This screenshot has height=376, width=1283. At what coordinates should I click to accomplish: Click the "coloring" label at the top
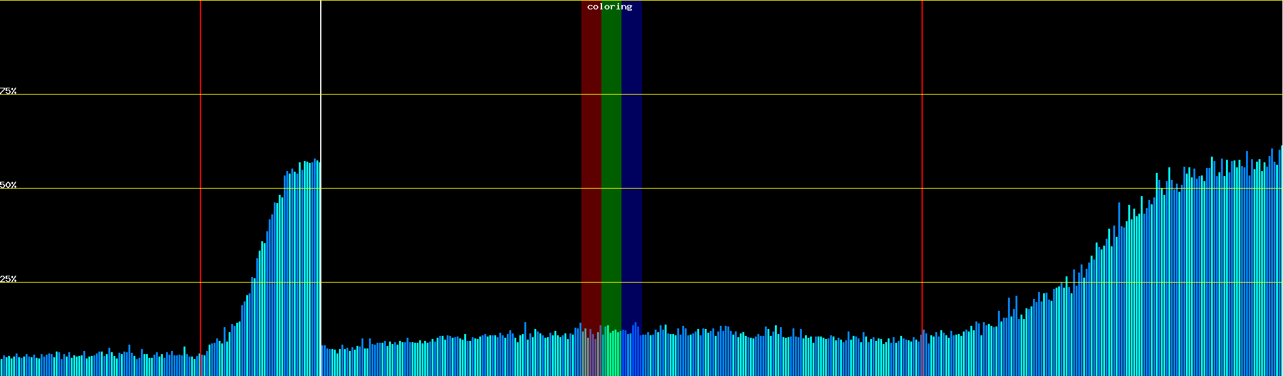[610, 7]
